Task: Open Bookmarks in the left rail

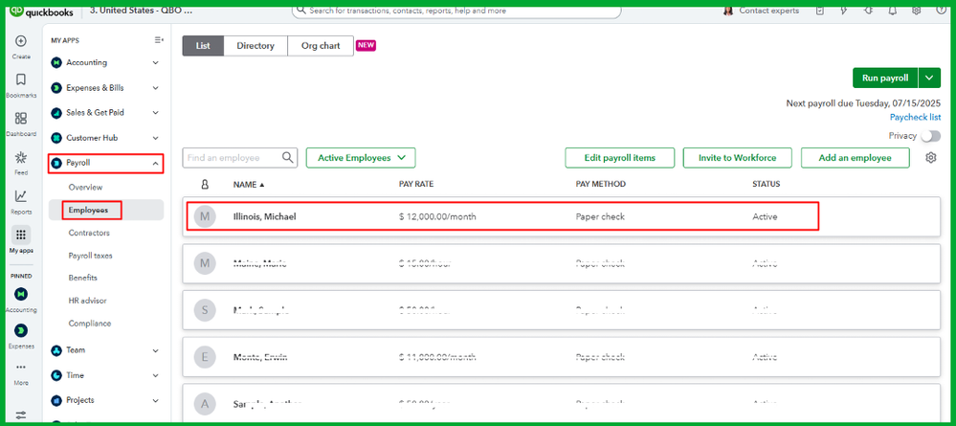Action: point(21,80)
